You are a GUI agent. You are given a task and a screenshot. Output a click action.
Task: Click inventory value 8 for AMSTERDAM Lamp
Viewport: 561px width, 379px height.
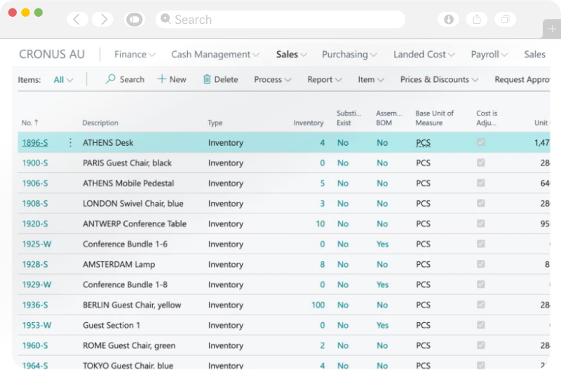point(323,265)
